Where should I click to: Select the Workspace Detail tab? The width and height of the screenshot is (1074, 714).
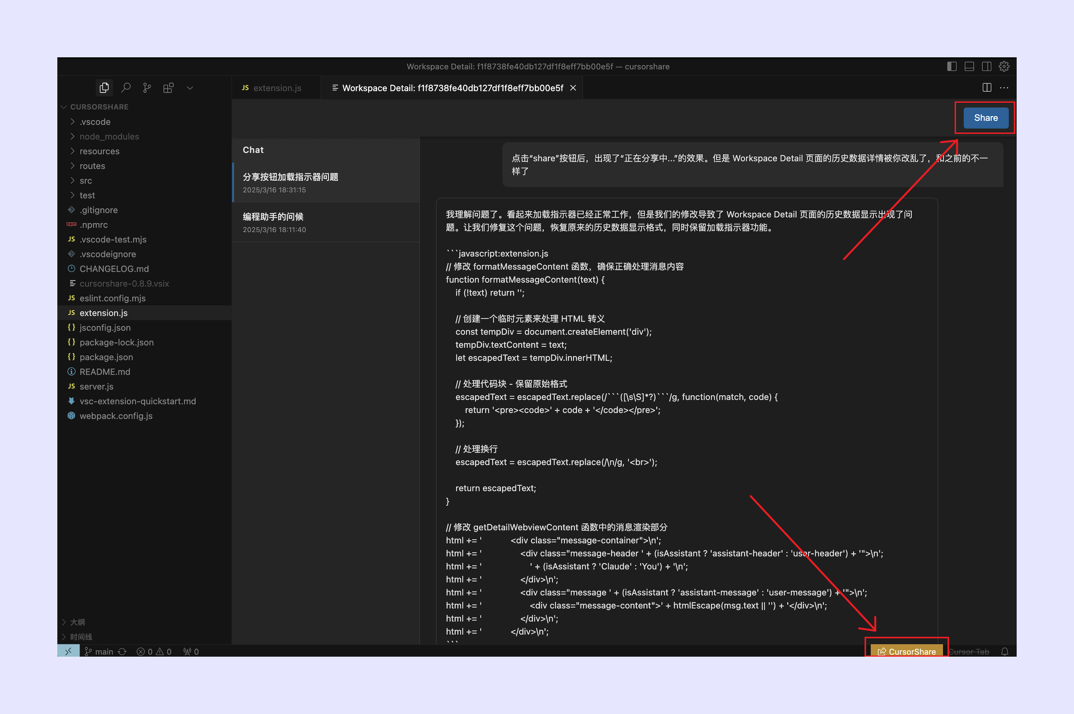click(x=452, y=88)
